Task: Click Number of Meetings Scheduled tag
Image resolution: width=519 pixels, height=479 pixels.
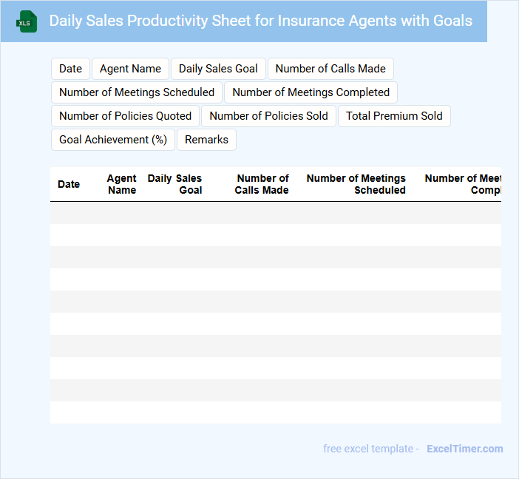Action: point(137,92)
